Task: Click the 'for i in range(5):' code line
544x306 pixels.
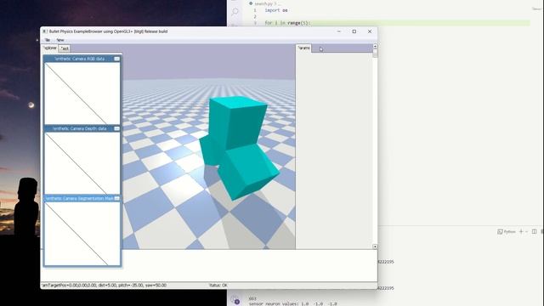Action: 287,23
